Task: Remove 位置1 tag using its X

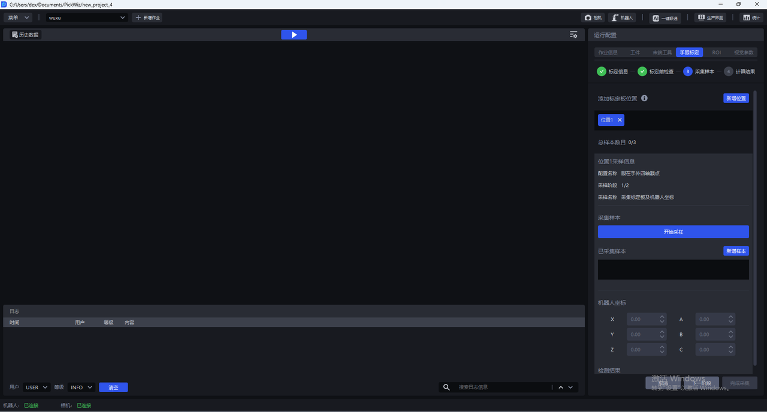Action: (620, 120)
